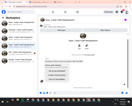Open the View buyer profile link

[89, 55]
